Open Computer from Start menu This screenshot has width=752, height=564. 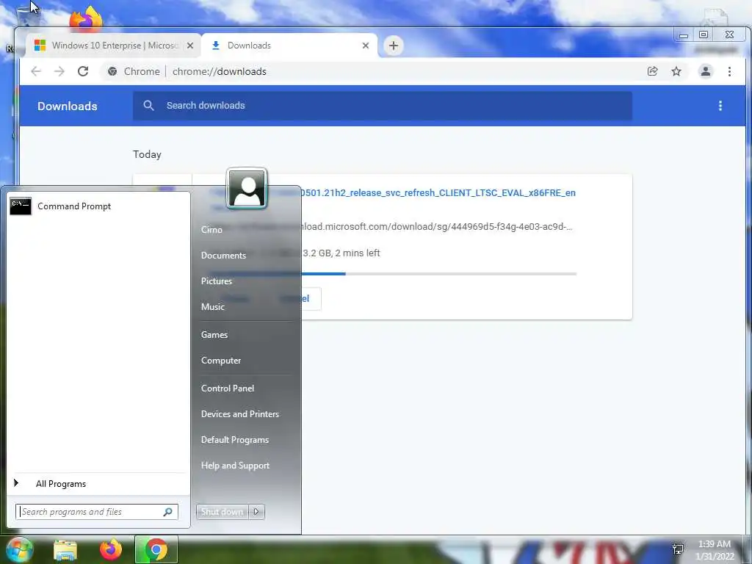click(220, 361)
